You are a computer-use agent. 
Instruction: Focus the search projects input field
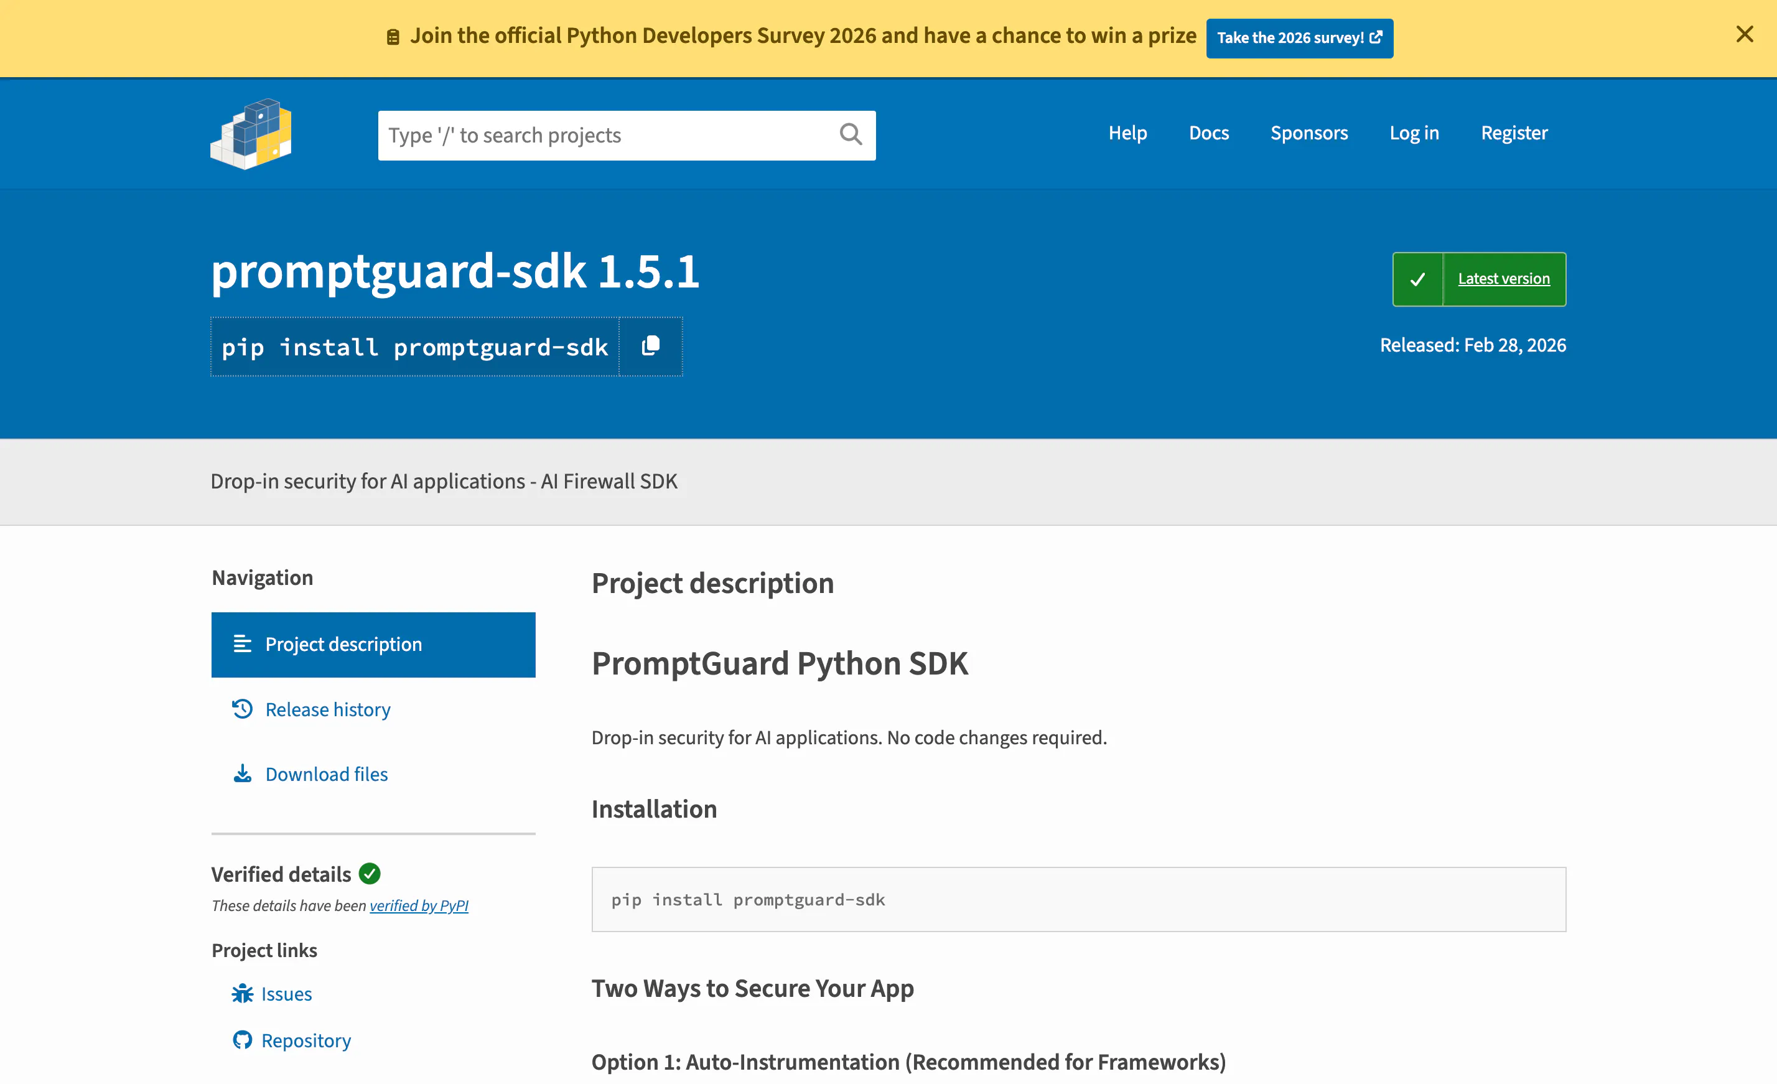(x=627, y=135)
